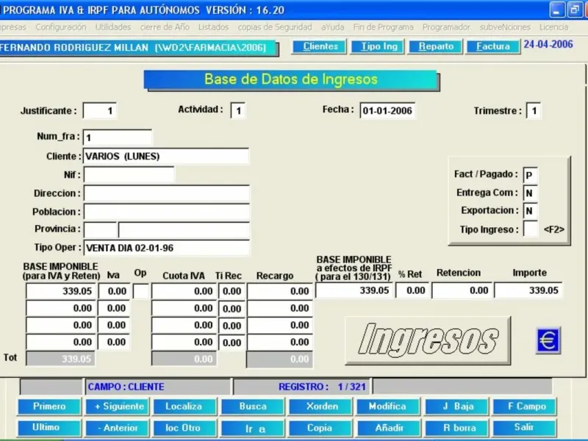The height and width of the screenshot is (441, 588).
Task: Click the Retencion field
Action: pos(462,290)
